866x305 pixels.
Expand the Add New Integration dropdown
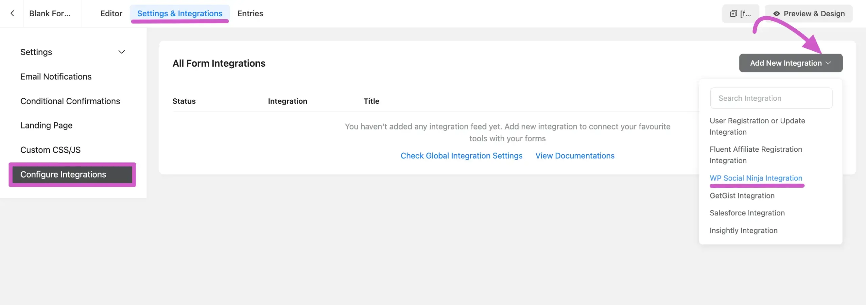[x=790, y=63]
